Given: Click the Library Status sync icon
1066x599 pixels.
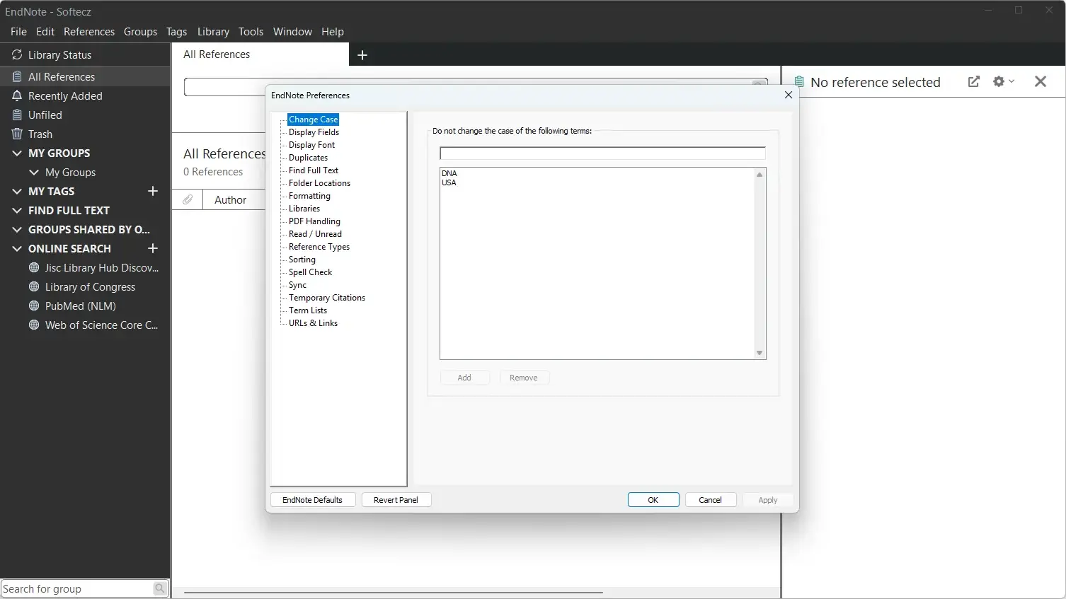Looking at the screenshot, I should click(x=17, y=54).
